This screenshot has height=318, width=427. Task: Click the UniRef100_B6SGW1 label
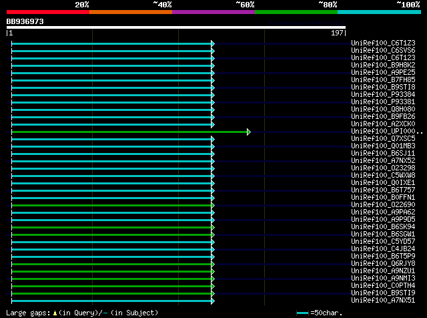pos(383,234)
